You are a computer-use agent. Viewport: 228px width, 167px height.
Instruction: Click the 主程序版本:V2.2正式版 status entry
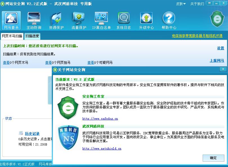pyautogui.click(x=17, y=164)
